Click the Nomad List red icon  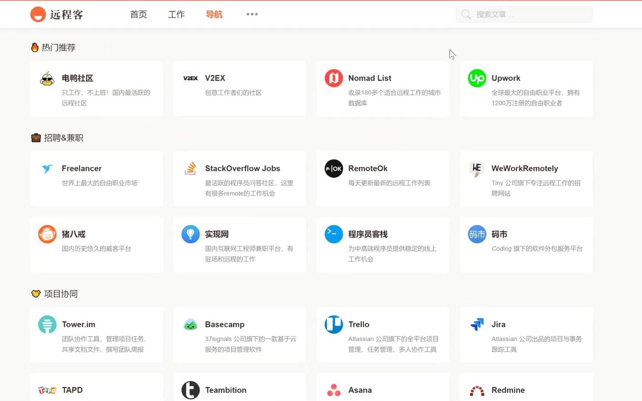[334, 78]
